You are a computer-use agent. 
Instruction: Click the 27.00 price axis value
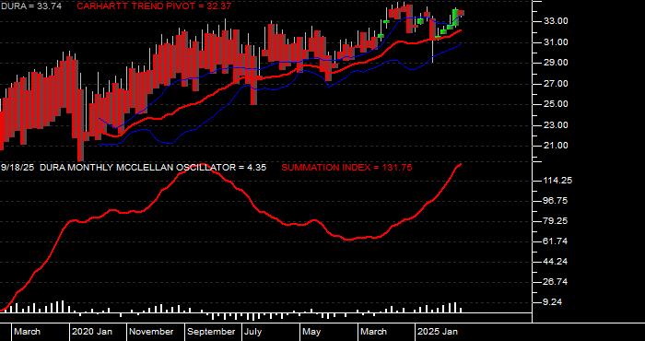pyautogui.click(x=557, y=84)
